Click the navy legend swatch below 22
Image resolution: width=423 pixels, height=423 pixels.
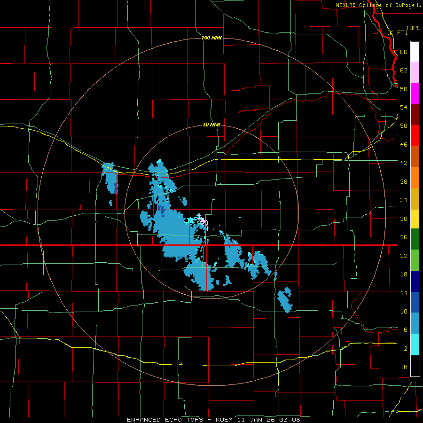pyautogui.click(x=415, y=282)
